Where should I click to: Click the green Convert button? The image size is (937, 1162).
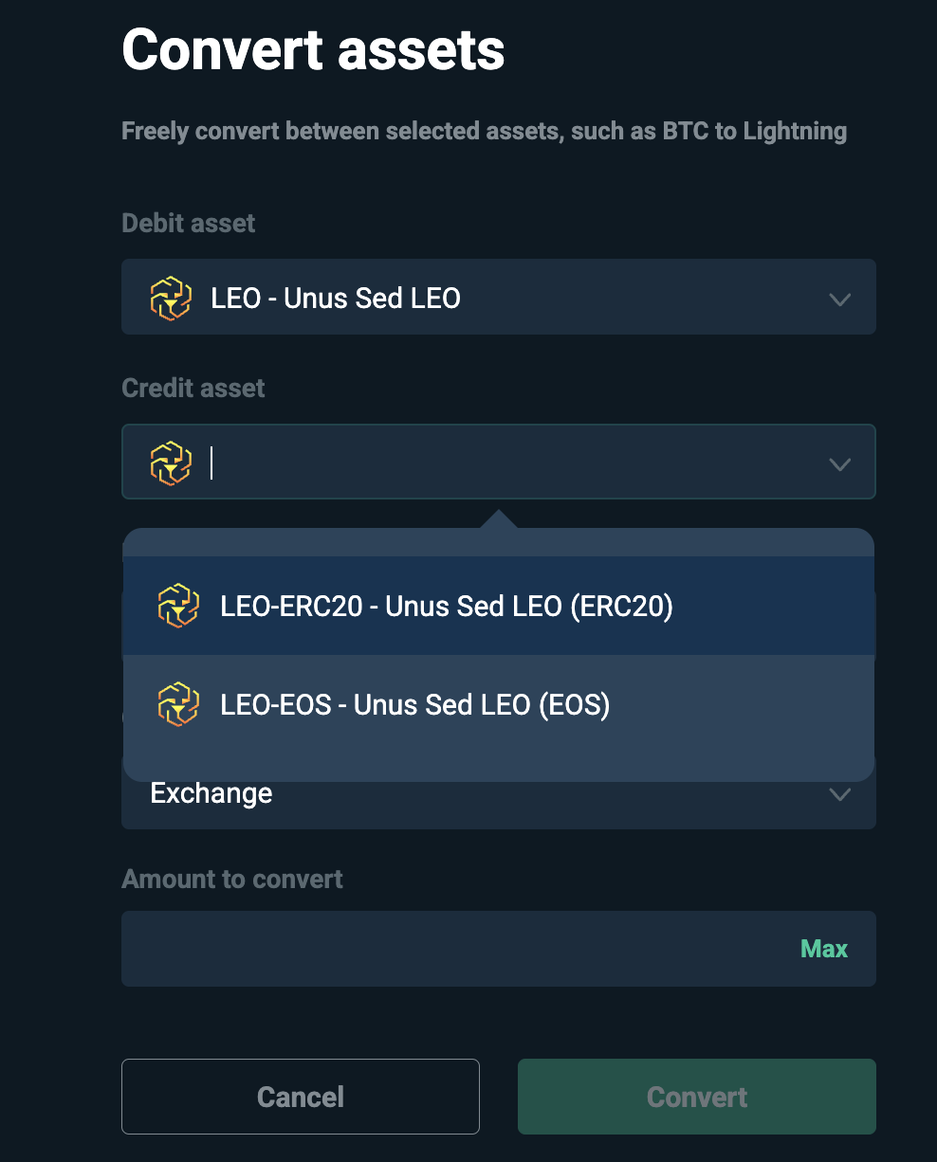pos(697,1097)
